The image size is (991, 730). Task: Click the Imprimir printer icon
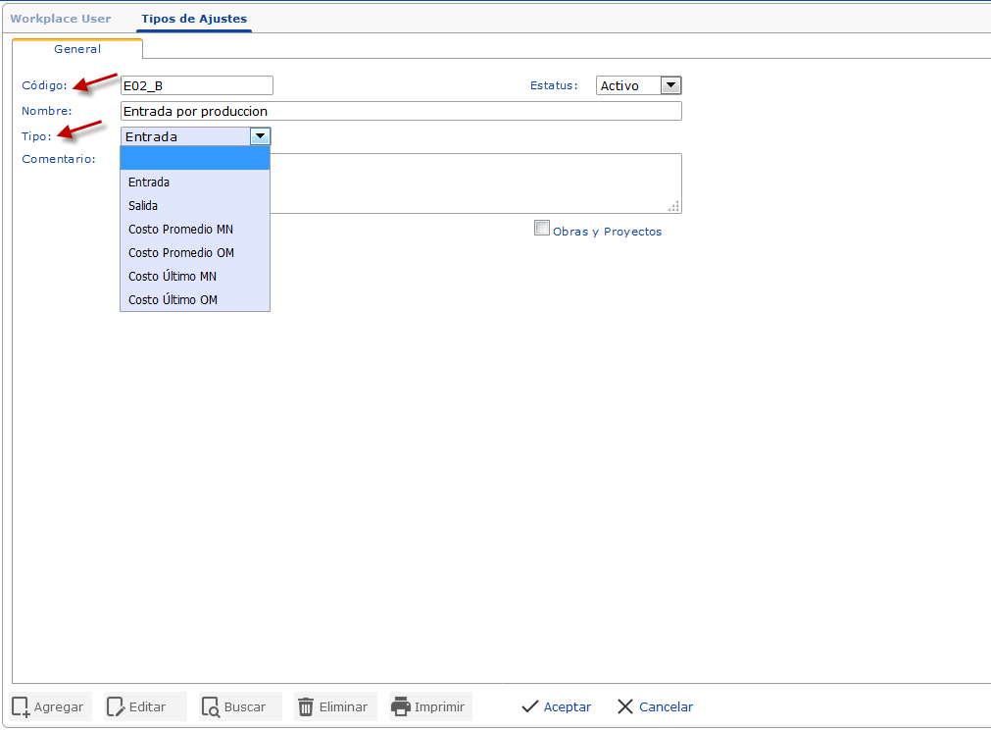pyautogui.click(x=400, y=706)
